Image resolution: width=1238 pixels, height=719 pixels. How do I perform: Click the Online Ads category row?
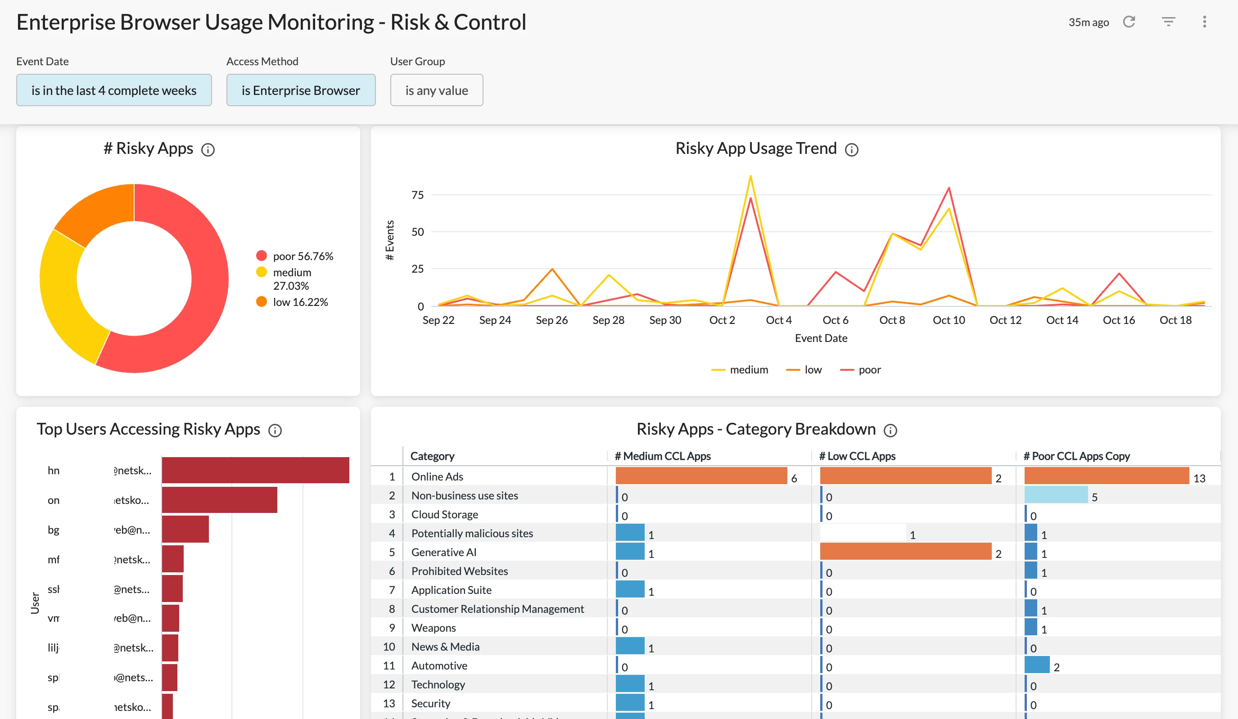pos(437,476)
